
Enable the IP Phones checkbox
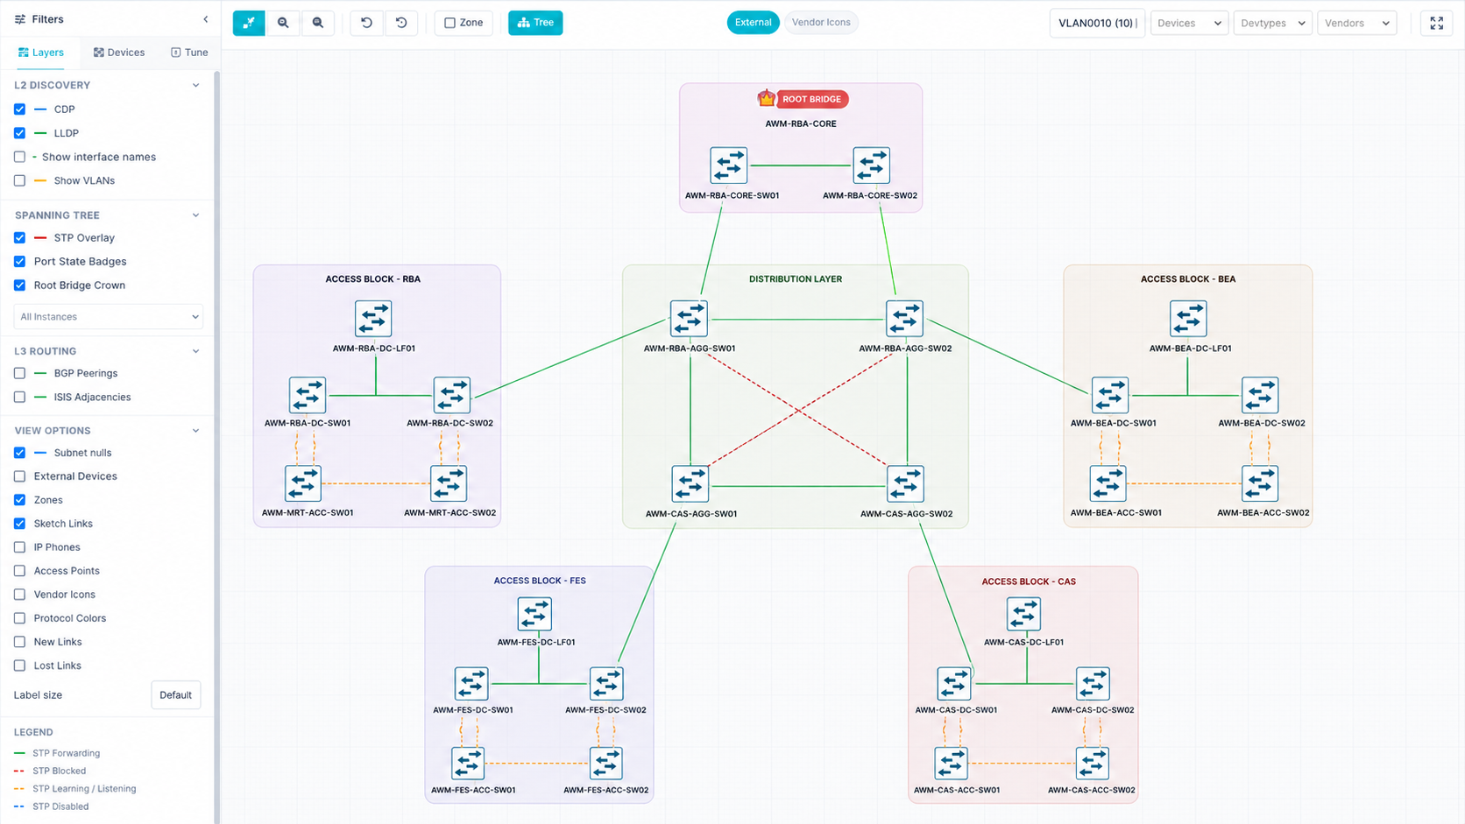[19, 547]
